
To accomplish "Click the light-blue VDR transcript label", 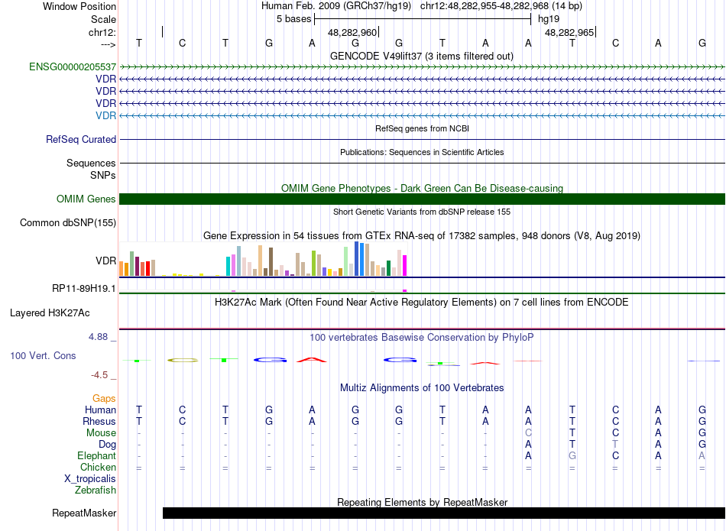I will [x=106, y=115].
